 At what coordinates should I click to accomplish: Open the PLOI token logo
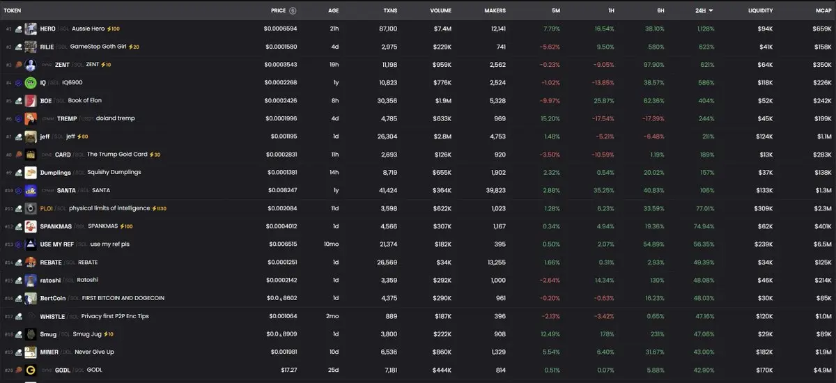point(31,208)
